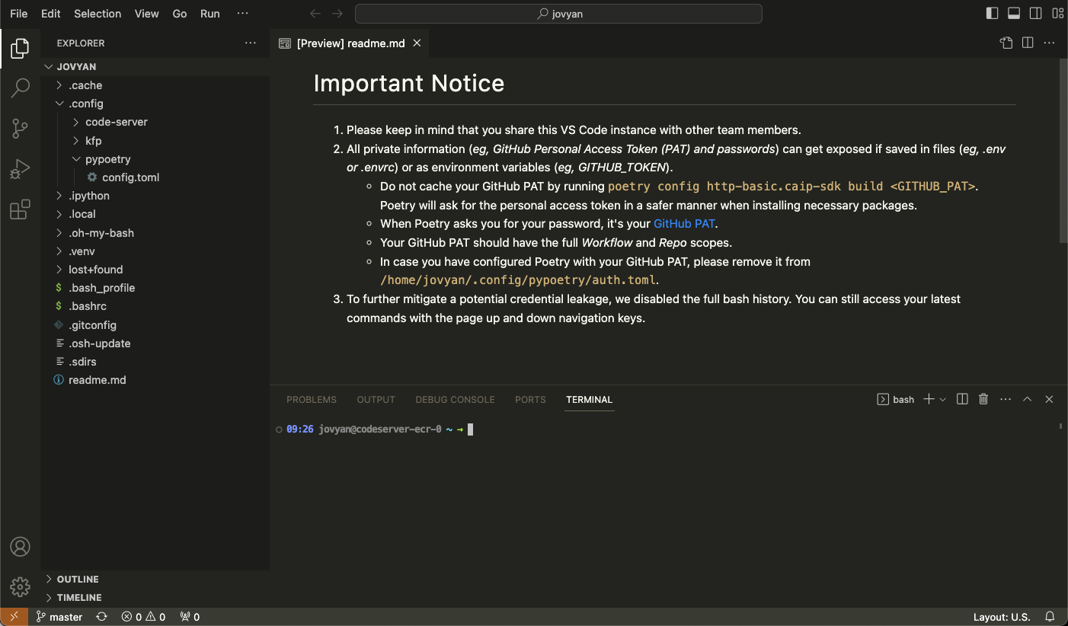Close the readme.md preview tab

[417, 43]
